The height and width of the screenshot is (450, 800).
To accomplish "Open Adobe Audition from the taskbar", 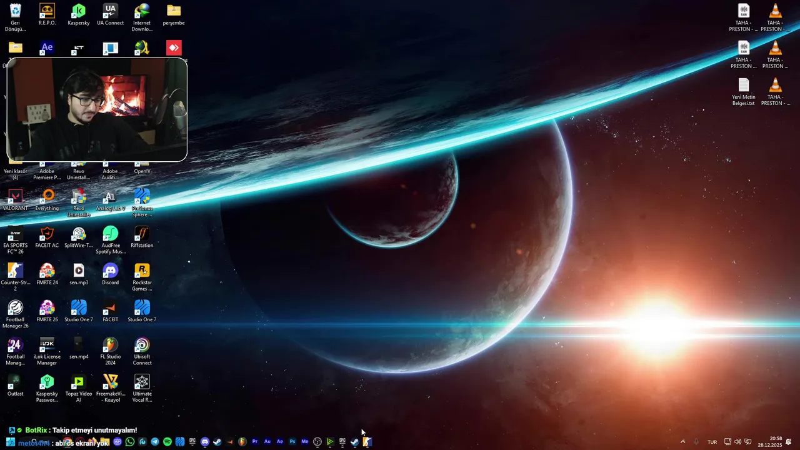I will (x=267, y=442).
